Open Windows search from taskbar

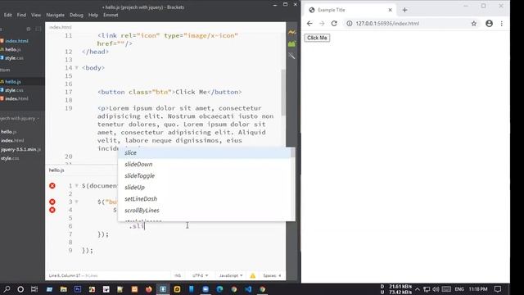point(7,289)
